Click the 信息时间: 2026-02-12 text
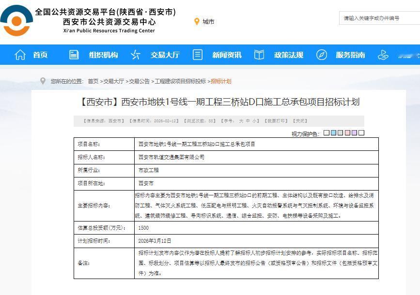Screen dimensions: 420x295 (x=154, y=121)
